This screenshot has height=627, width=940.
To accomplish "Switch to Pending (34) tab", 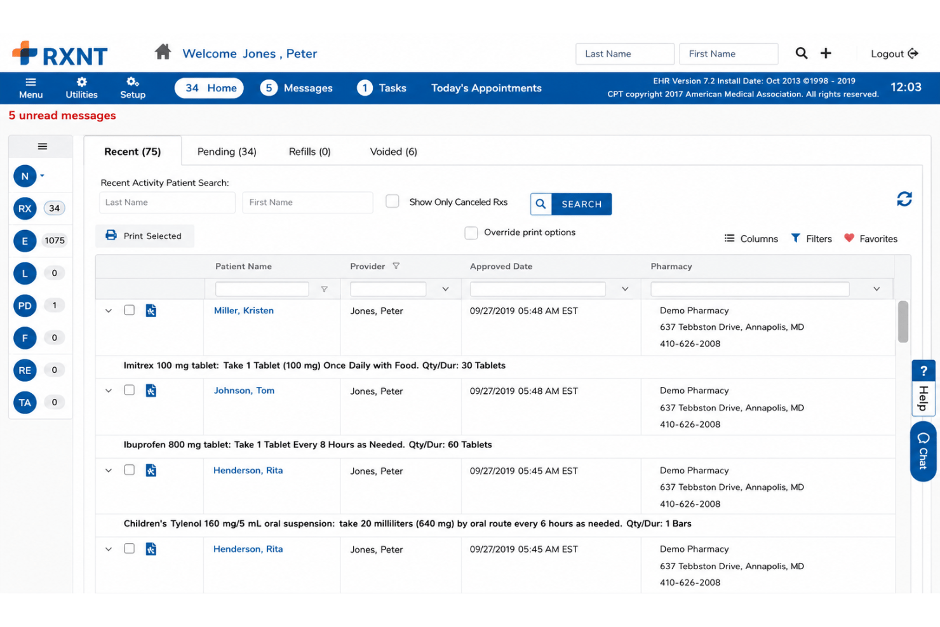I will point(227,152).
